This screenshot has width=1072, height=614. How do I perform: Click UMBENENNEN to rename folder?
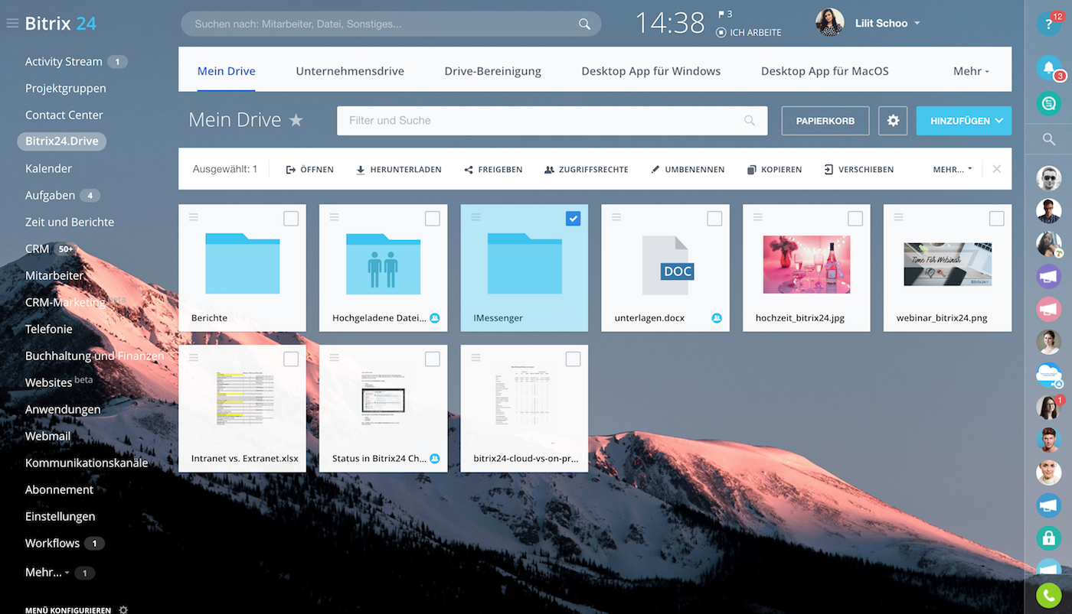point(688,169)
